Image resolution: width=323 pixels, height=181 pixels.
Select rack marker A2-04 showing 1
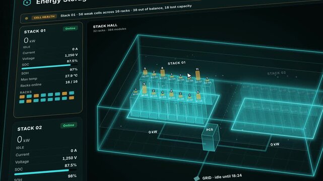pos(172,76)
